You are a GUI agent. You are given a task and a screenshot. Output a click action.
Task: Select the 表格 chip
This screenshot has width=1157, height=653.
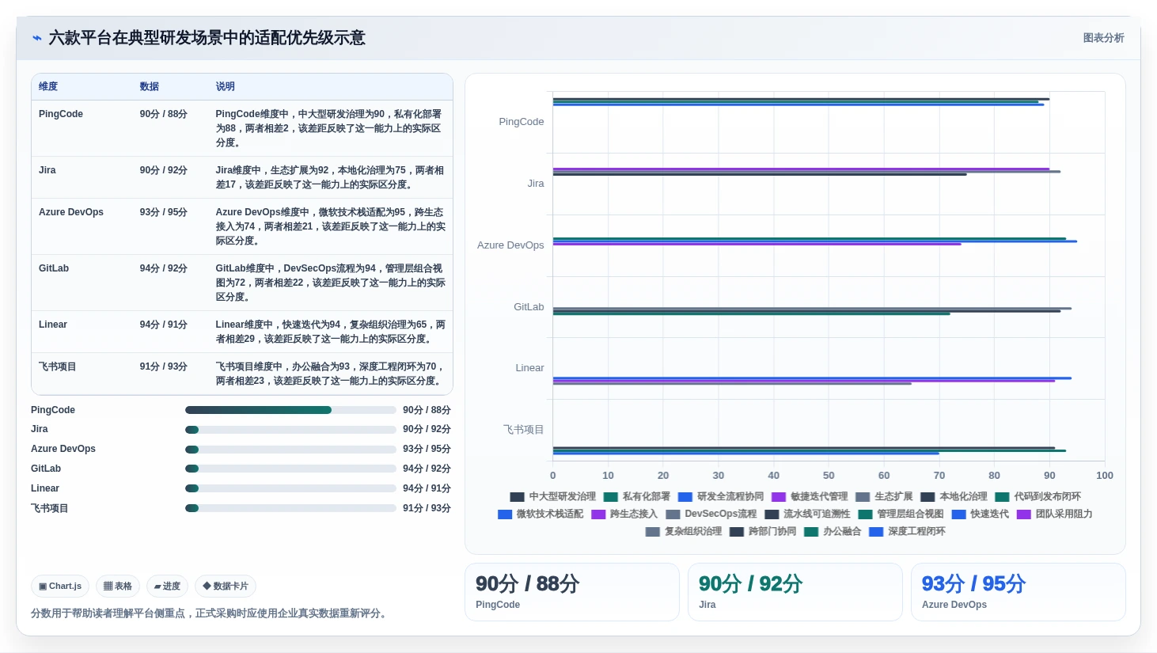(118, 587)
